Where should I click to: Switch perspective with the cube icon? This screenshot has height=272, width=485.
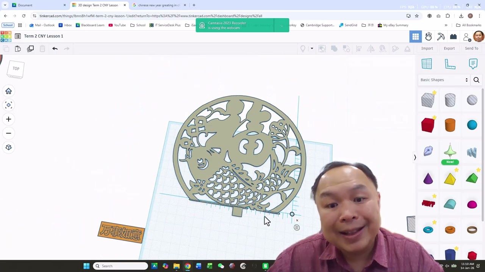click(8, 147)
